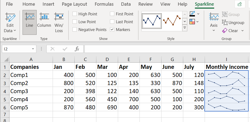Viewport: 250px width, 122px height.
Task: Open the Clear dropdown arrow
Action: click(x=241, y=31)
